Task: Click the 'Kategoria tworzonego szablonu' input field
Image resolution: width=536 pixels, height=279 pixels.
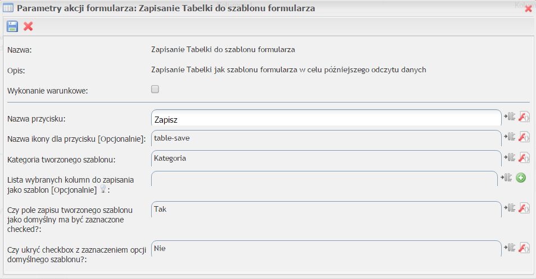Action: pyautogui.click(x=326, y=159)
